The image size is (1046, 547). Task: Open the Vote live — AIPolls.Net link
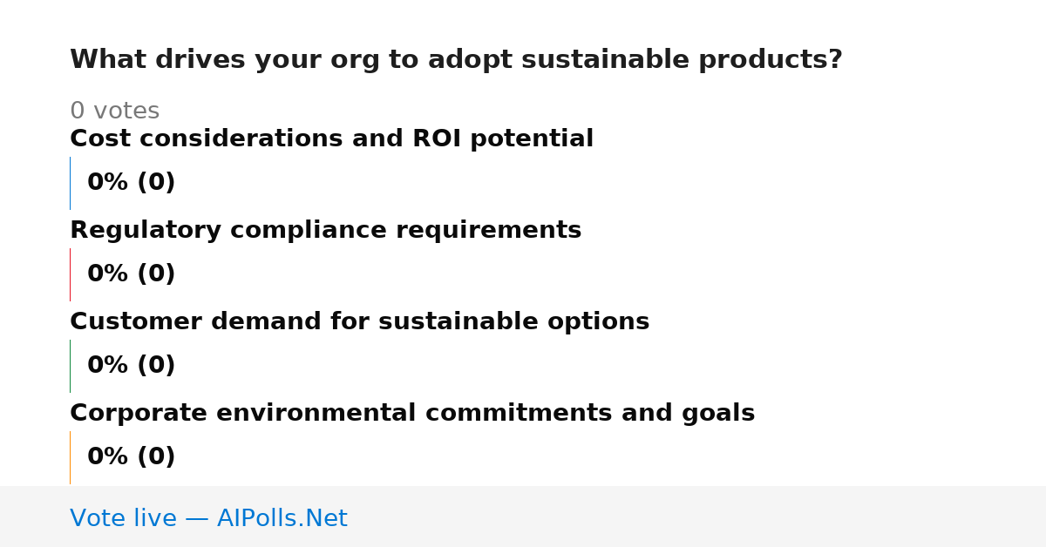tap(208, 518)
